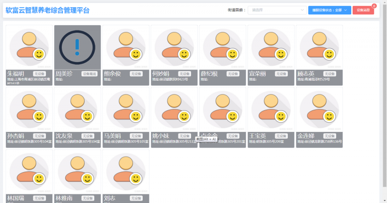The width and height of the screenshot is (387, 203).
Task: Click 林国瑞's avatar icon
Action: pos(29,172)
